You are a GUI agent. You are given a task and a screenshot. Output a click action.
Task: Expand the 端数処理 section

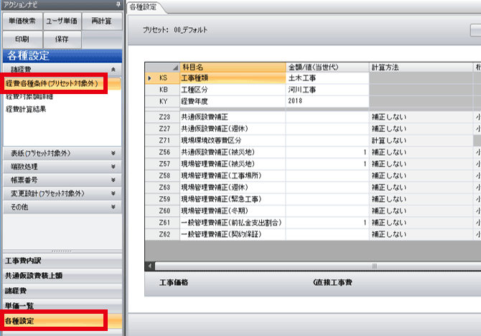click(x=113, y=167)
